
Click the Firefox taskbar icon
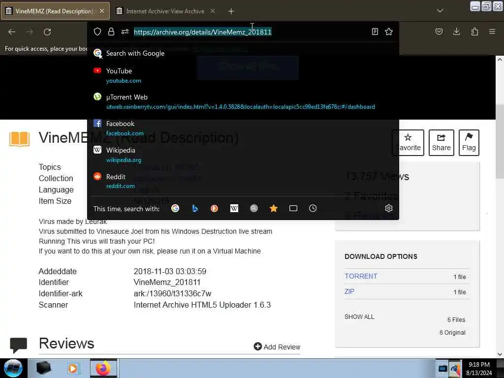(103, 368)
